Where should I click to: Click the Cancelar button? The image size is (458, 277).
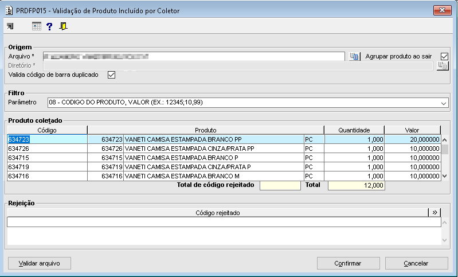tap(416, 263)
